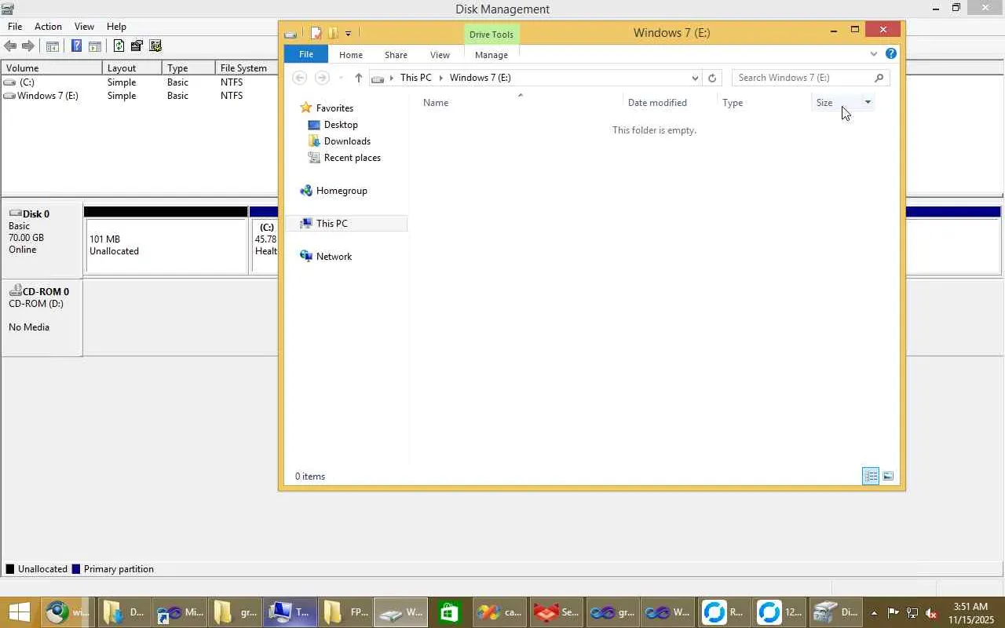
Task: Click This PC in the address bar breadcrumb
Action: [x=415, y=78]
